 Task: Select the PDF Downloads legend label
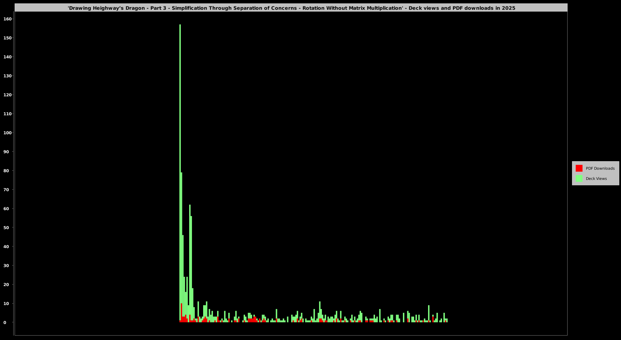point(600,168)
